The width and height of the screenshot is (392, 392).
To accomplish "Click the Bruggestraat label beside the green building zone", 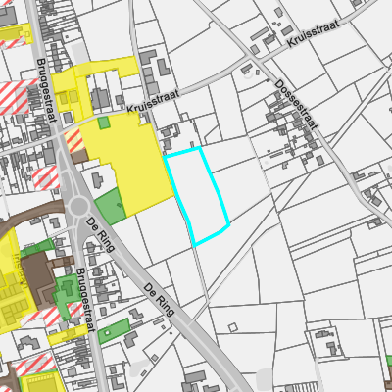I will [85, 300].
